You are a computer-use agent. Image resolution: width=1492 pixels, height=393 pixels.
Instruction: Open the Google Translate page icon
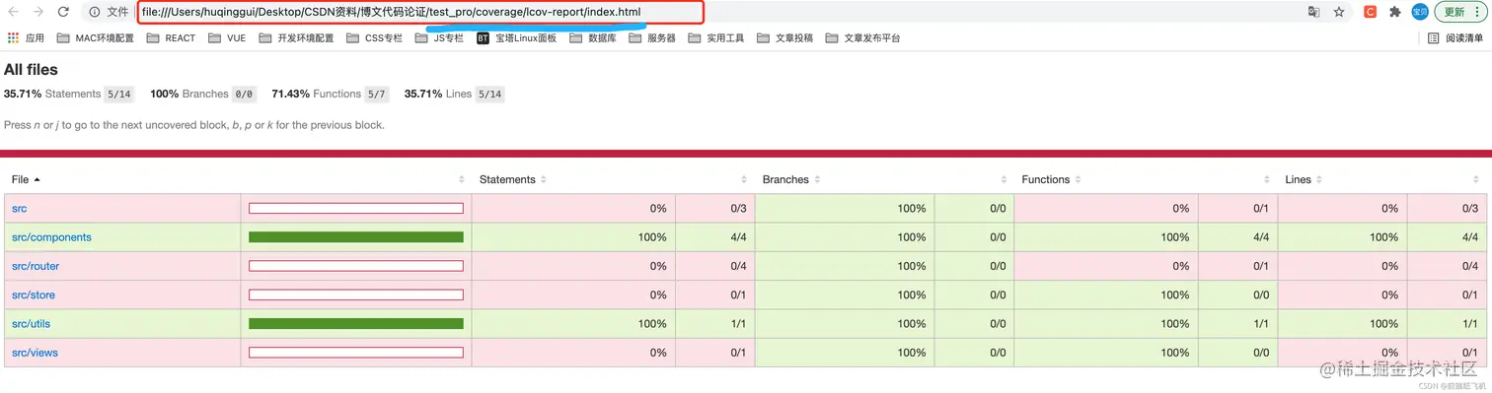[1313, 12]
